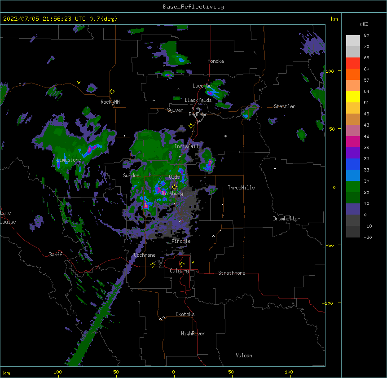Select the royal blue swatch below 36 dBZ
The image size is (387, 378).
[353, 164]
